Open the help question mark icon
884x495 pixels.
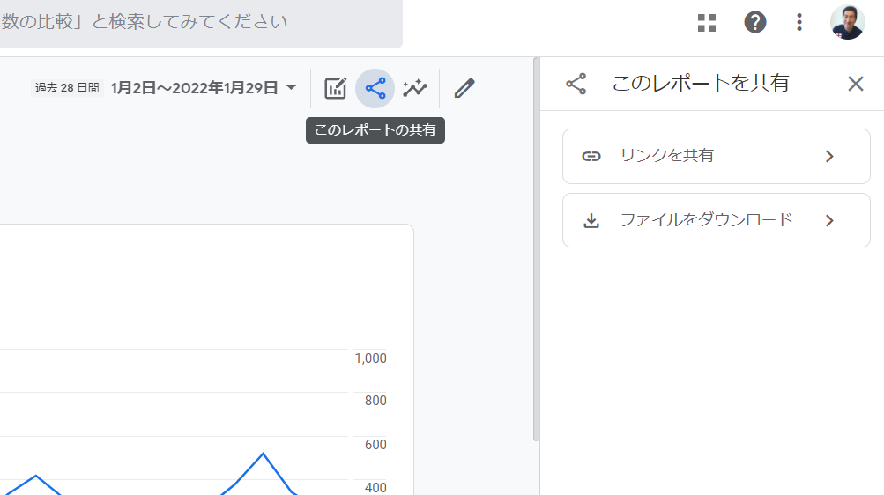coord(755,23)
